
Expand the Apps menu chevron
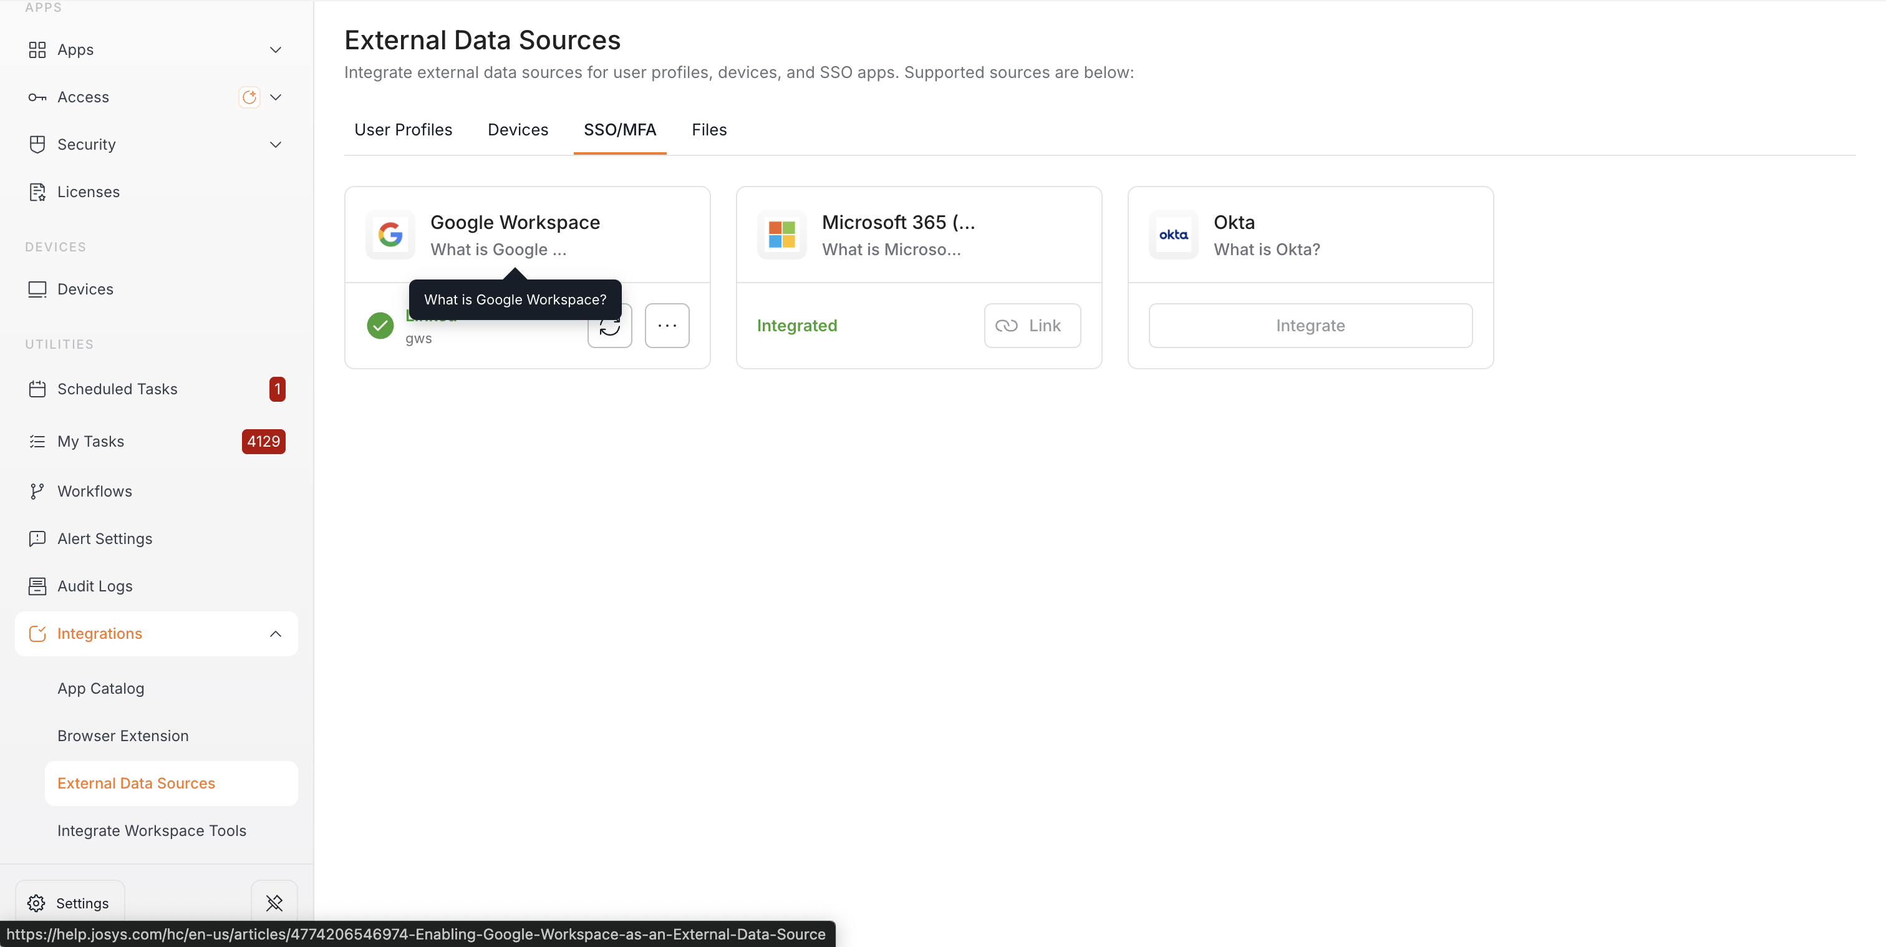pos(276,50)
